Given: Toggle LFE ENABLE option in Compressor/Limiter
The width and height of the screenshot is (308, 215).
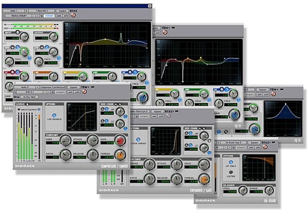Looking at the screenshot, I should (x=54, y=115).
